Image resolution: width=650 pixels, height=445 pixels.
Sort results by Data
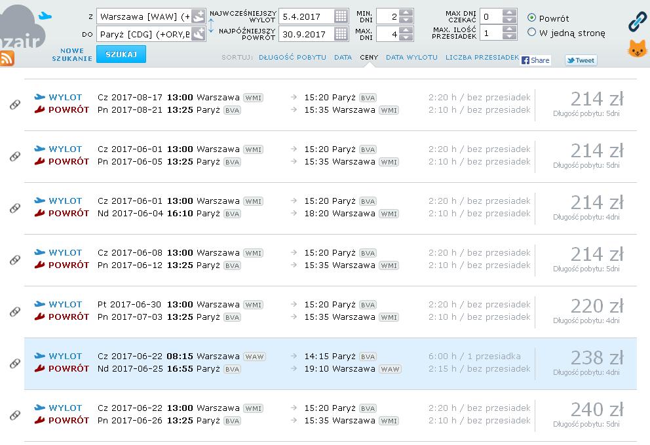pos(343,57)
